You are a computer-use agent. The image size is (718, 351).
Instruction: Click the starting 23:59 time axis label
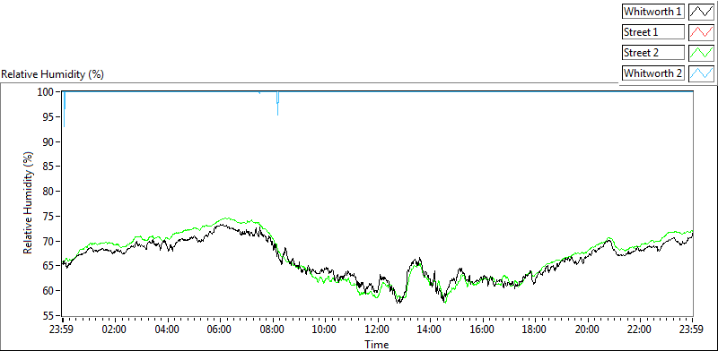click(x=63, y=330)
